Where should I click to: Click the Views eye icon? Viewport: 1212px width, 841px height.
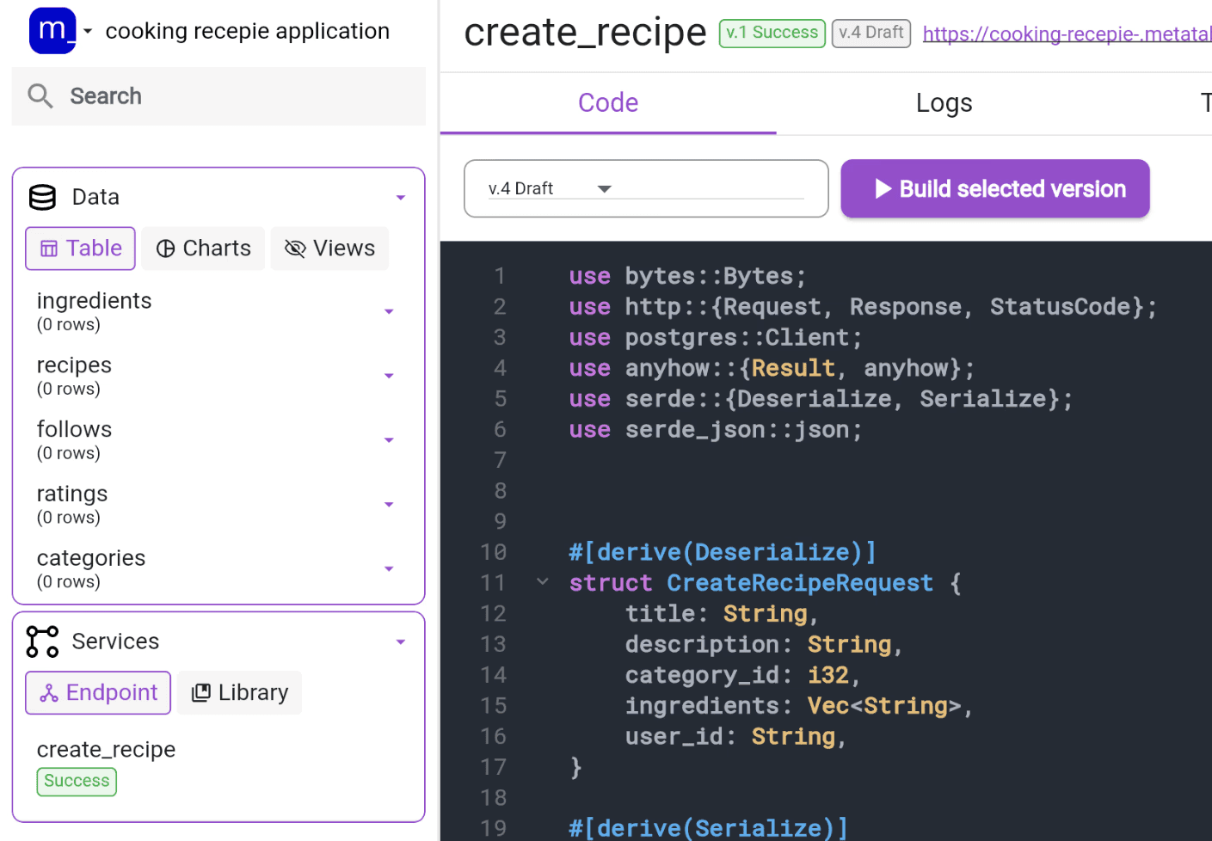295,249
